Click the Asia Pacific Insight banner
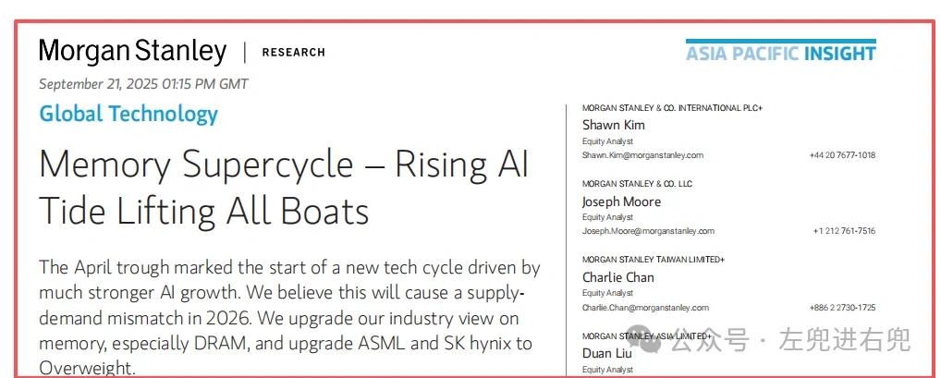The image size is (941, 378). (780, 52)
